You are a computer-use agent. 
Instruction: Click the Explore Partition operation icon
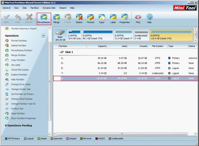click(7, 75)
